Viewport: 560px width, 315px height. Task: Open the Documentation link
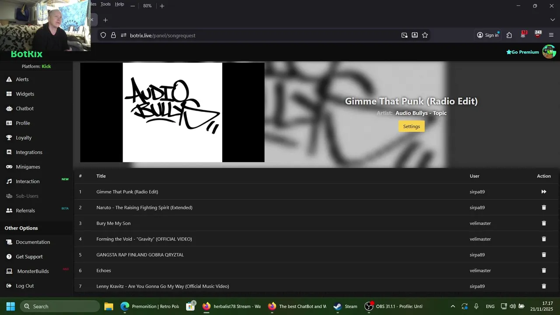pos(33,242)
